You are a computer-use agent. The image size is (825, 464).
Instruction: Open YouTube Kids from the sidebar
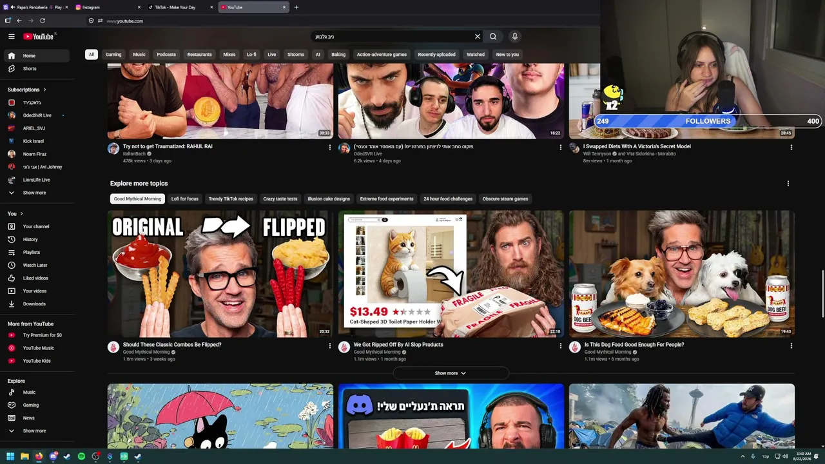(x=37, y=361)
